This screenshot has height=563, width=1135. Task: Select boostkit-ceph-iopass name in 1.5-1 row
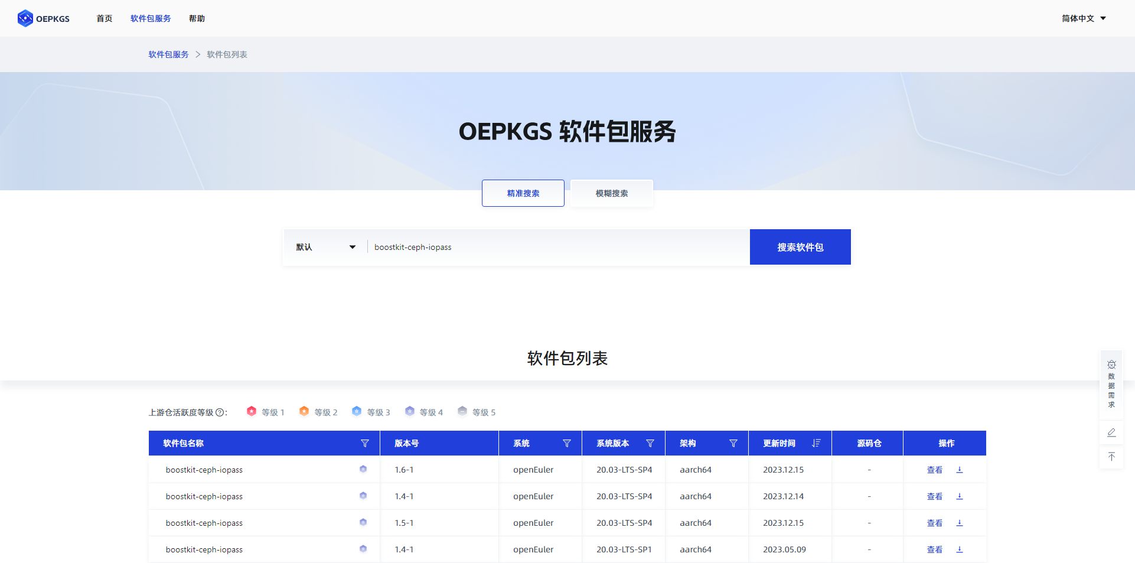(204, 523)
